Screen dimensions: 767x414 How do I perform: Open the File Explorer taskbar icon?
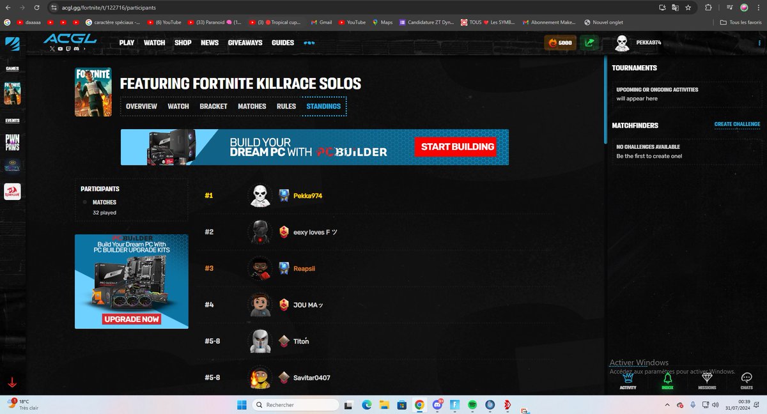[x=384, y=404]
